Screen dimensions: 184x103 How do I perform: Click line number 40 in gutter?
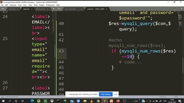click(61, 23)
